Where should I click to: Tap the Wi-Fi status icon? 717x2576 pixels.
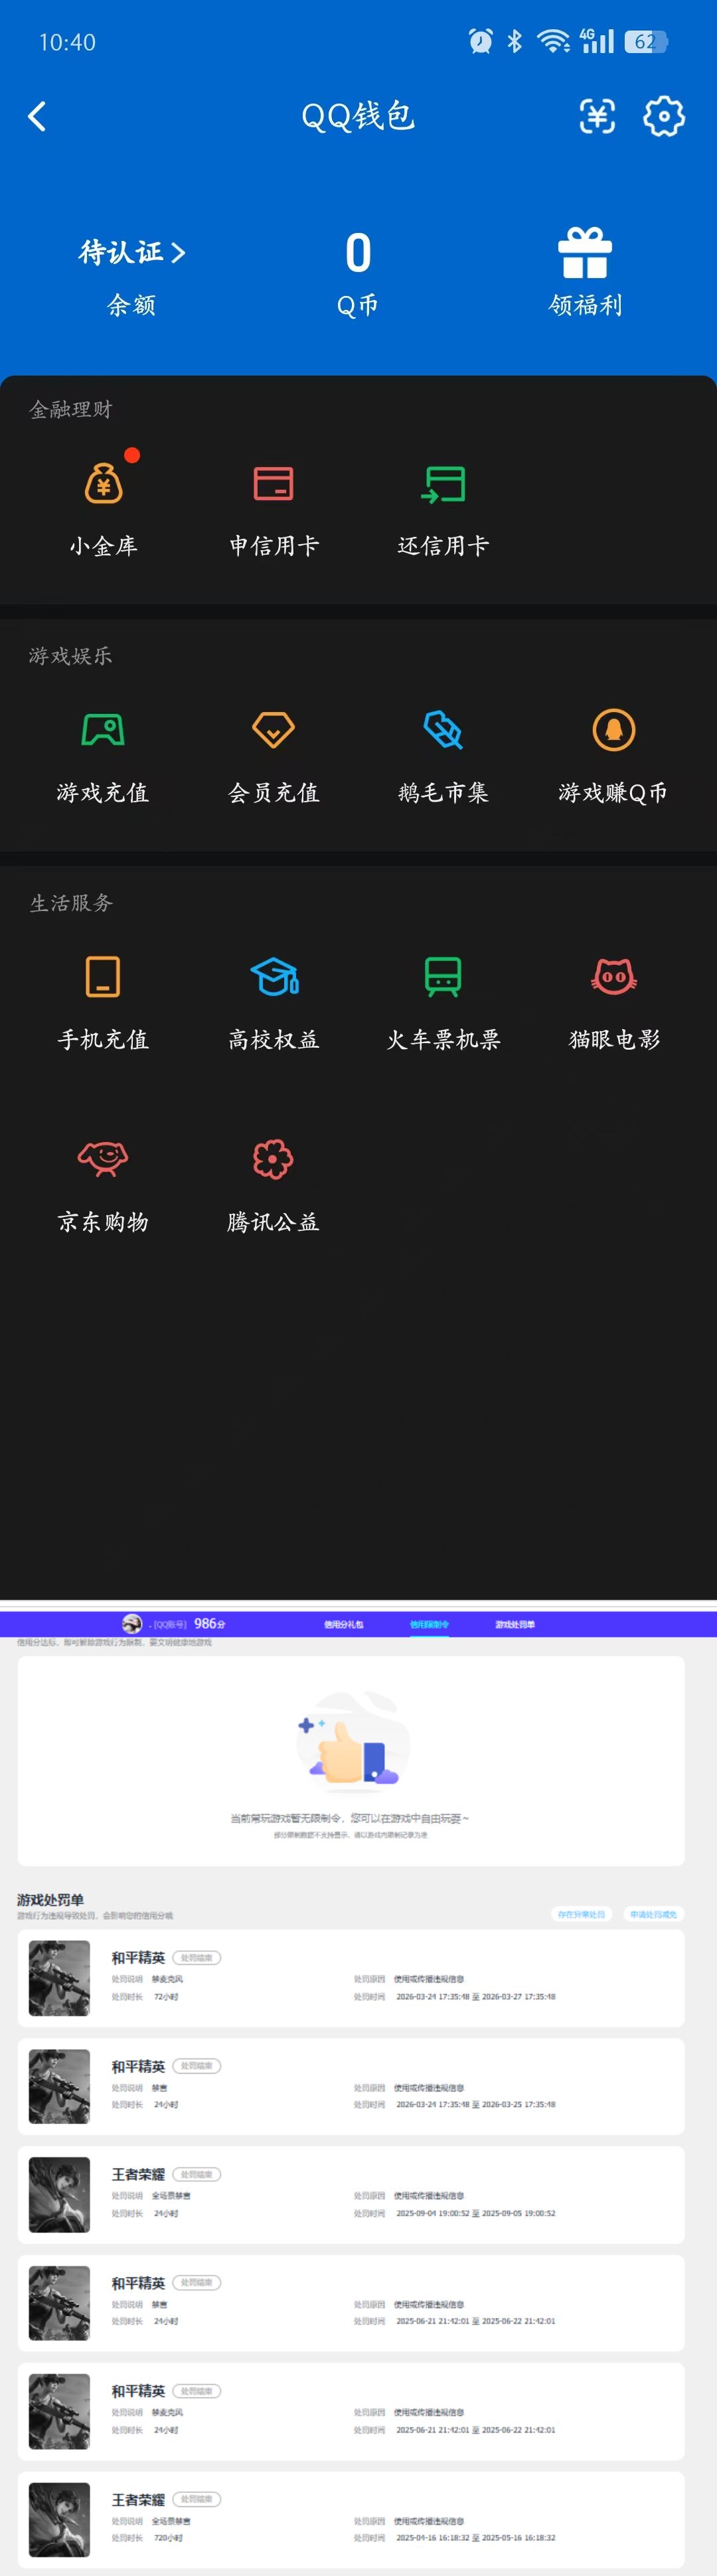(552, 41)
